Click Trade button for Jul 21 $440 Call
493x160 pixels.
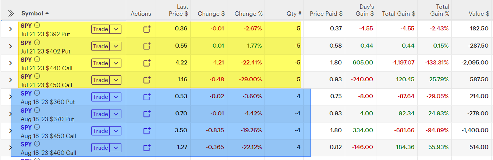pyautogui.click(x=101, y=63)
